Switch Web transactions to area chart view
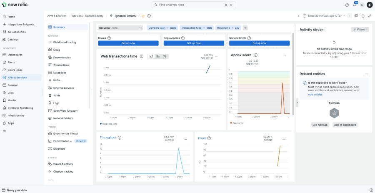Viewport: 375px width, 193px height. pos(158,56)
